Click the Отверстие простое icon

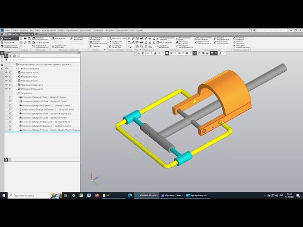90,38
